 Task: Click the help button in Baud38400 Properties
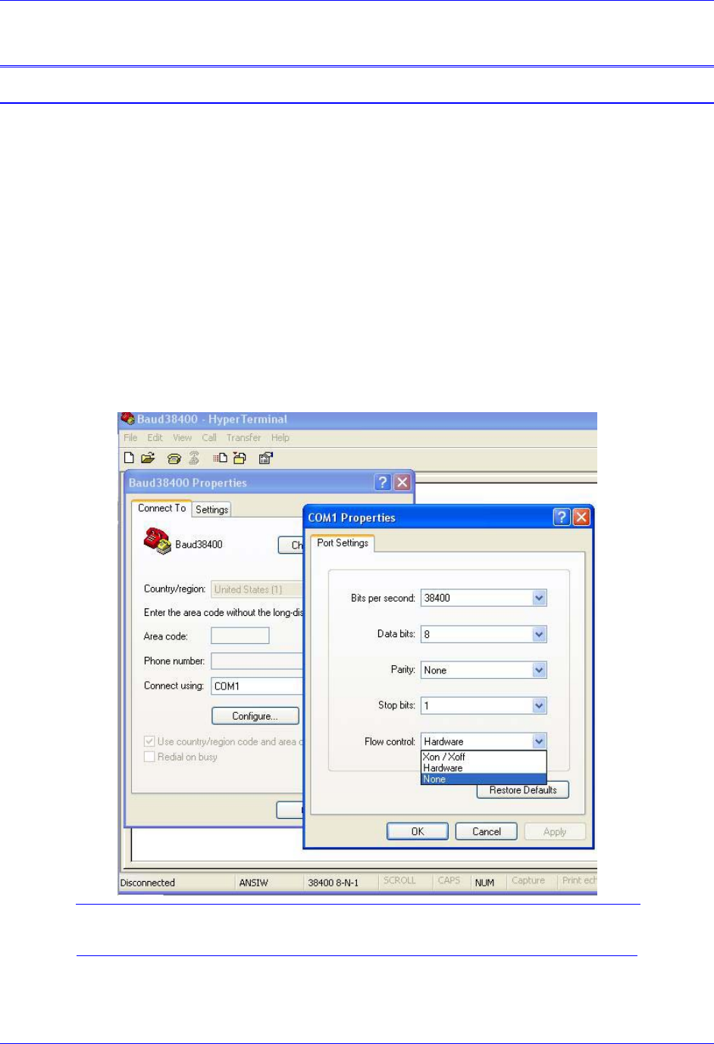click(x=384, y=482)
